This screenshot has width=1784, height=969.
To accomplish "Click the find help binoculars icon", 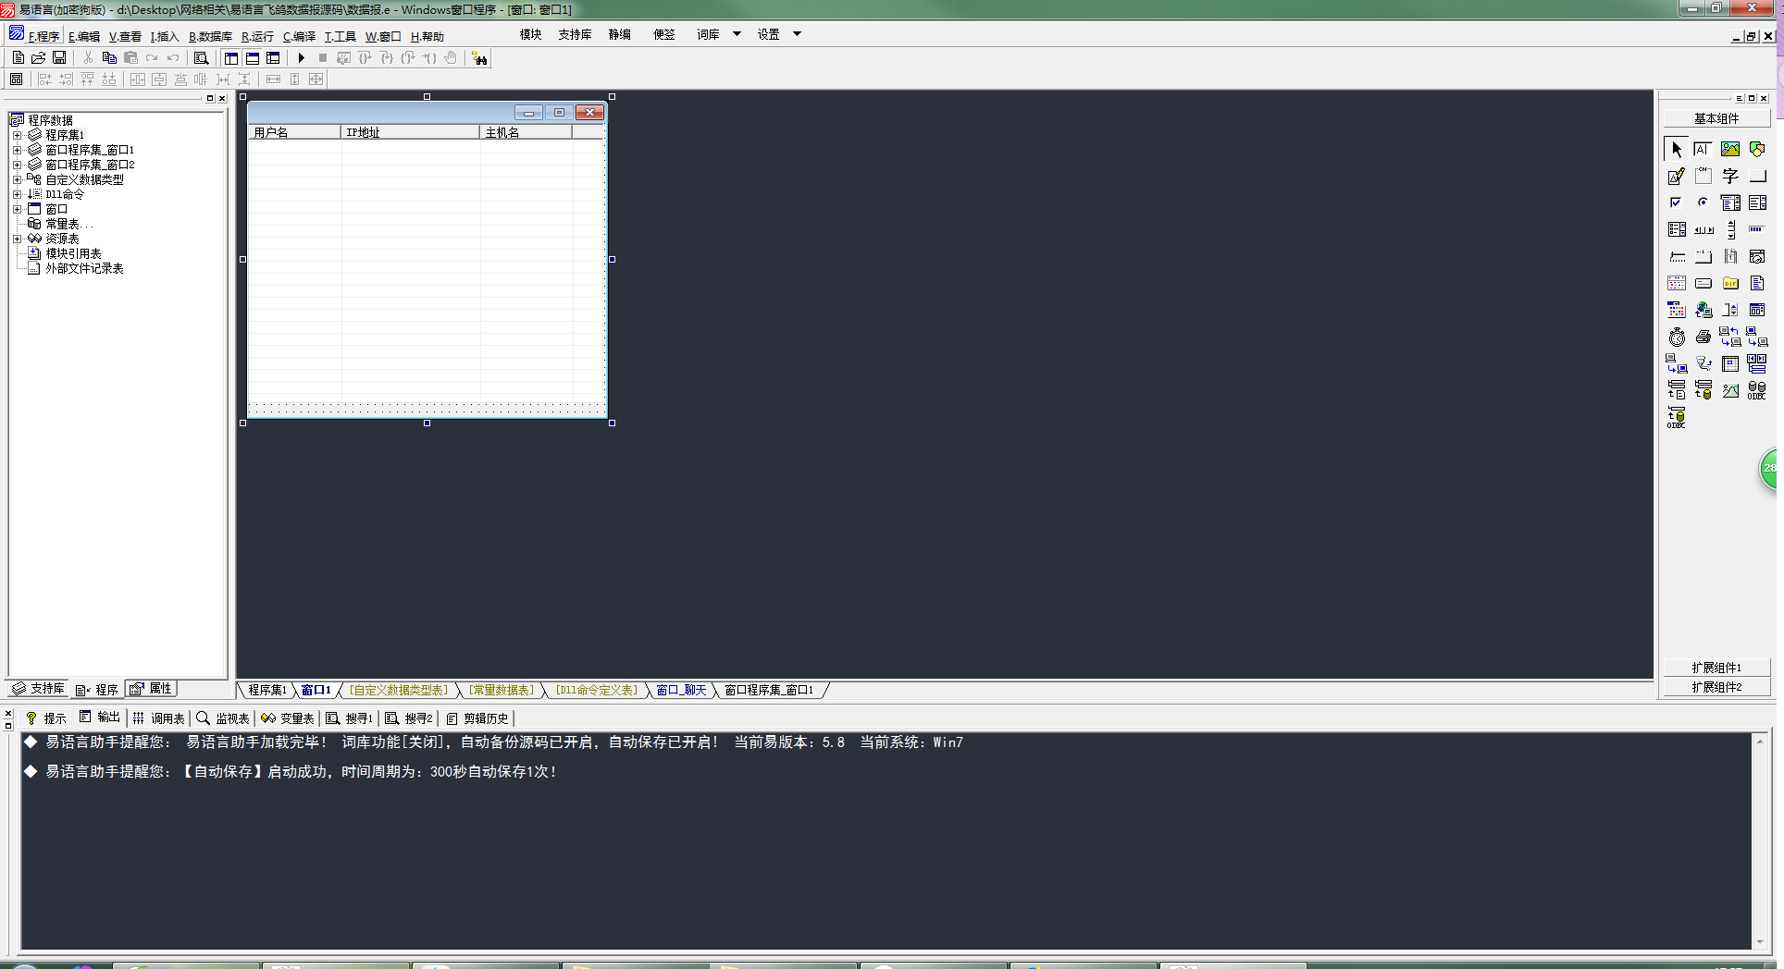I will pos(479,58).
